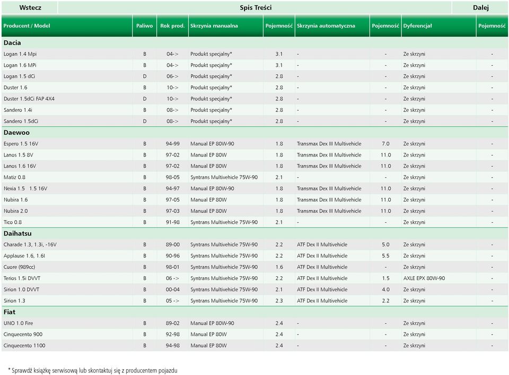Select the Nexia 1.5 1.5 16V model
This screenshot has width=509, height=375.
25,188
